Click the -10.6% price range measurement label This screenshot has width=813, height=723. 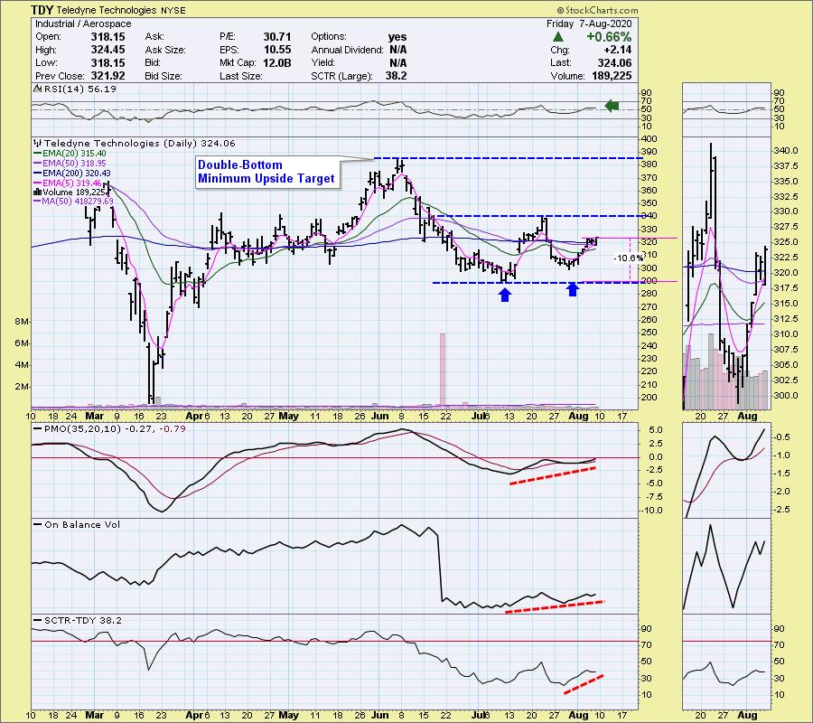coord(627,258)
